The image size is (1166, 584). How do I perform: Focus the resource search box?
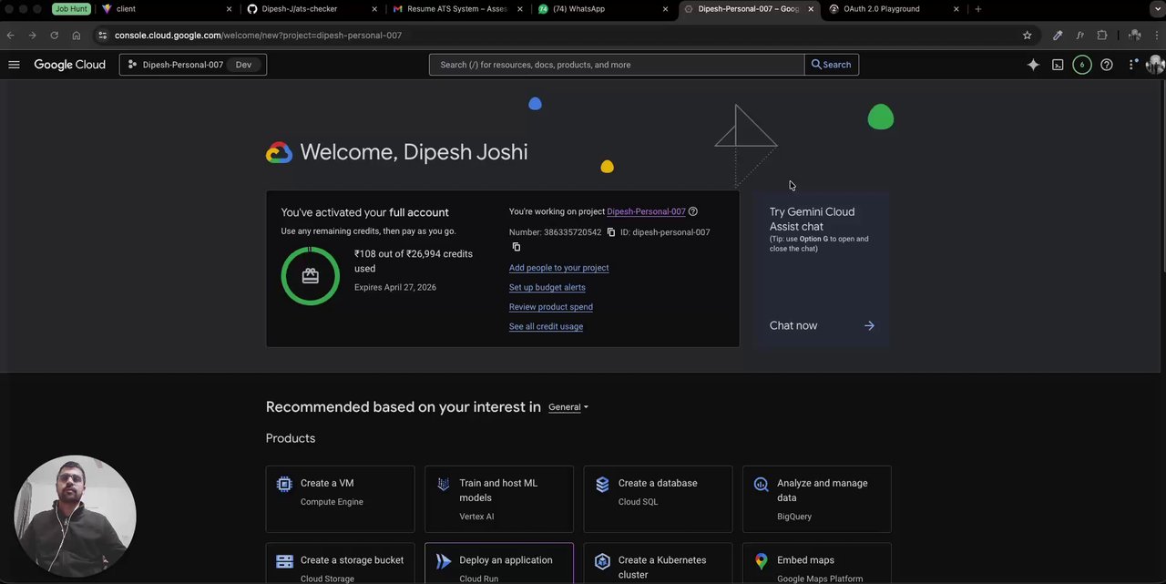coord(617,65)
